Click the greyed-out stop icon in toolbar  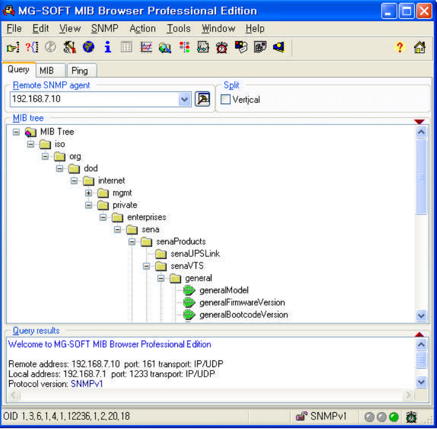51,47
